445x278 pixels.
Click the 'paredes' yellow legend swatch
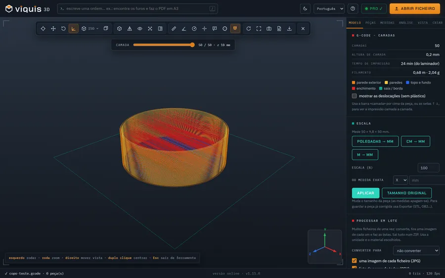(386, 83)
